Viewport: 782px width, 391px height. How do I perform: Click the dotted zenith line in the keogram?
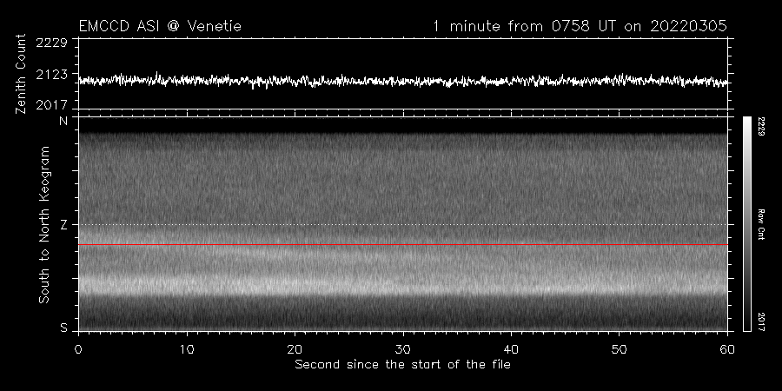403,224
